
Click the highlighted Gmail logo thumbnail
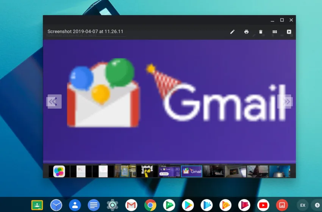click(191, 171)
